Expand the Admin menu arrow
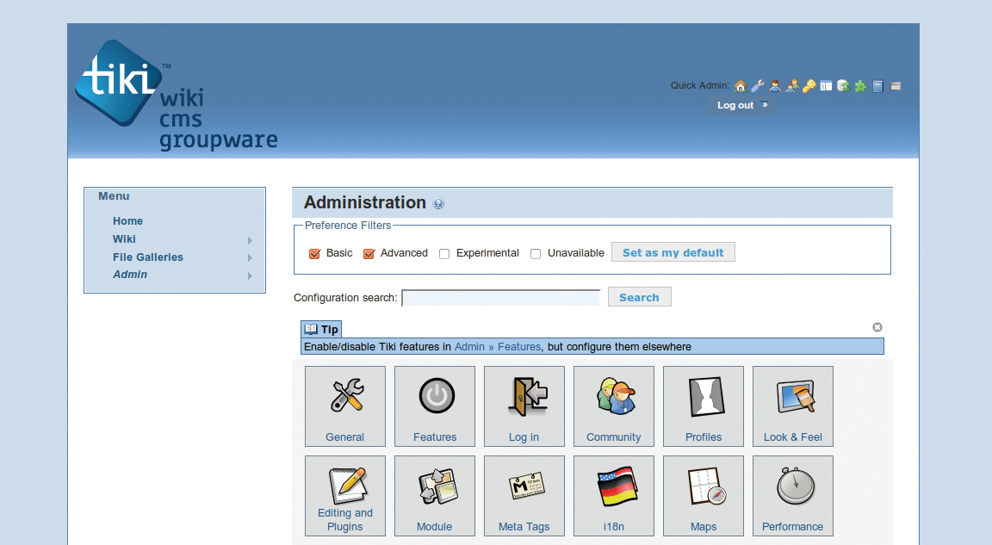The width and height of the screenshot is (992, 545). 250,276
